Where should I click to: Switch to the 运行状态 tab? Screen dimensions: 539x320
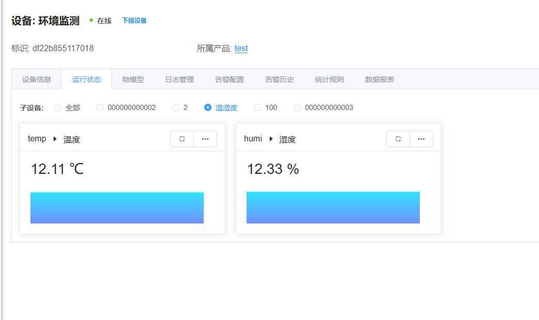point(87,79)
